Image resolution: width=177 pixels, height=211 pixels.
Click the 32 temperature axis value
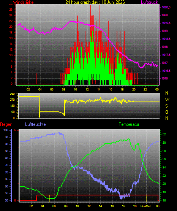pyautogui.click(x=164, y=134)
